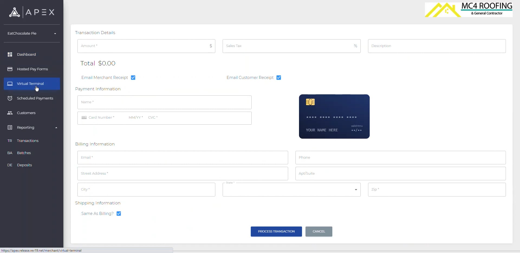Click the Virtual Terminal sidebar icon
Viewport: 520px width, 253px height.
(10, 84)
